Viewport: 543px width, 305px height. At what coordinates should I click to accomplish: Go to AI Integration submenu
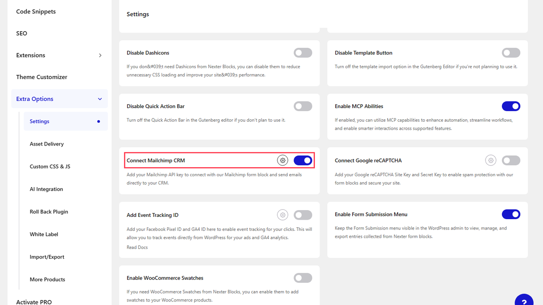point(46,189)
